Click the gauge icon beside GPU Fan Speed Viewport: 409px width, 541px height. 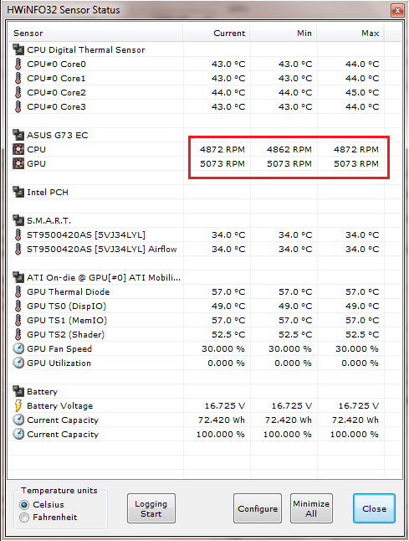(x=18, y=349)
